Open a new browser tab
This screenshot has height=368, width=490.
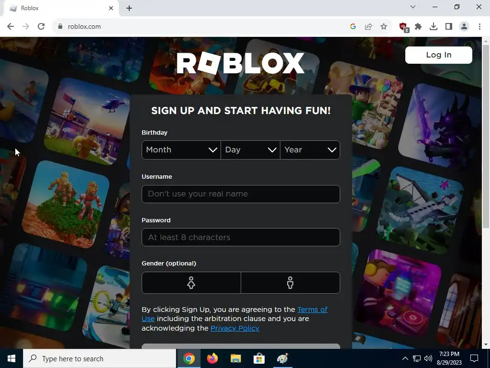[129, 8]
